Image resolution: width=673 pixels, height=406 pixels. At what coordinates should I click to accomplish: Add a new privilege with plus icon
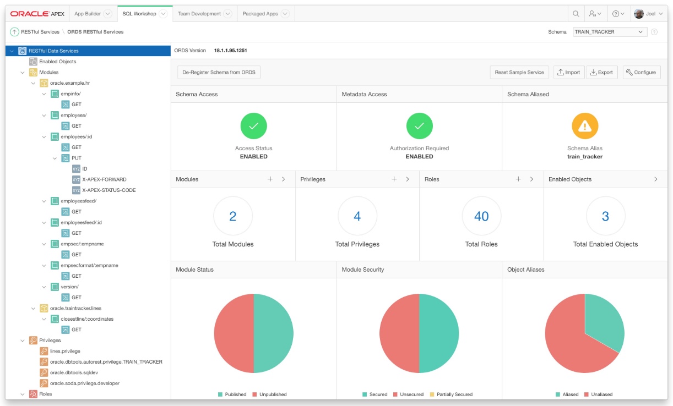coord(394,179)
